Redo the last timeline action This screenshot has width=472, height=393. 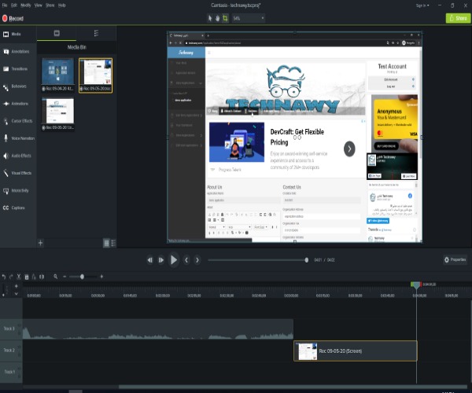pos(11,277)
